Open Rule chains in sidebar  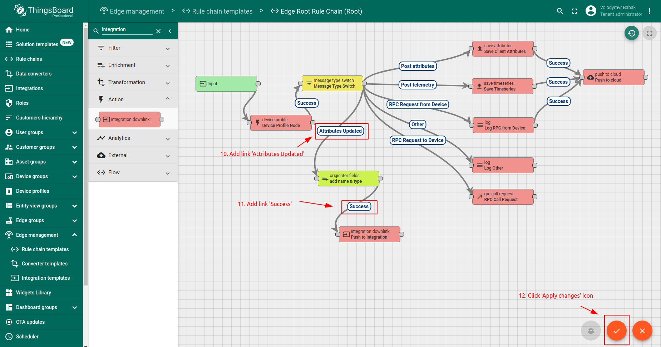(x=41, y=59)
